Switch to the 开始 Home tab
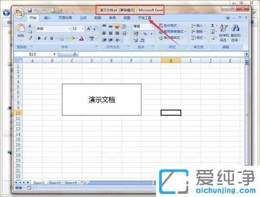 pyautogui.click(x=33, y=18)
